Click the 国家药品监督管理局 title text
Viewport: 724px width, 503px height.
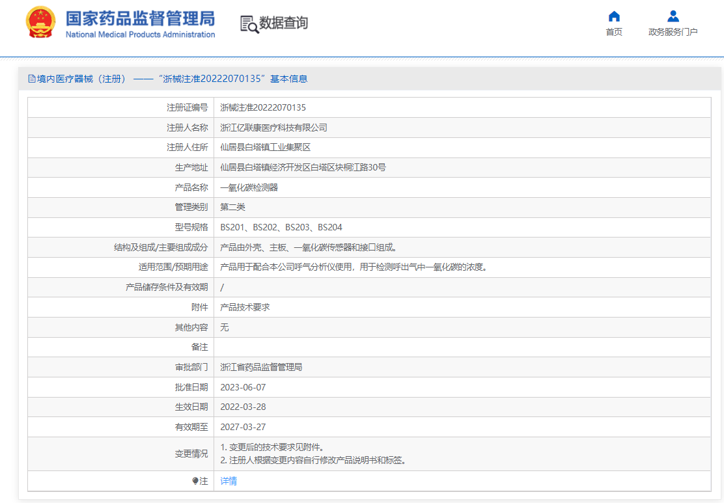point(140,18)
